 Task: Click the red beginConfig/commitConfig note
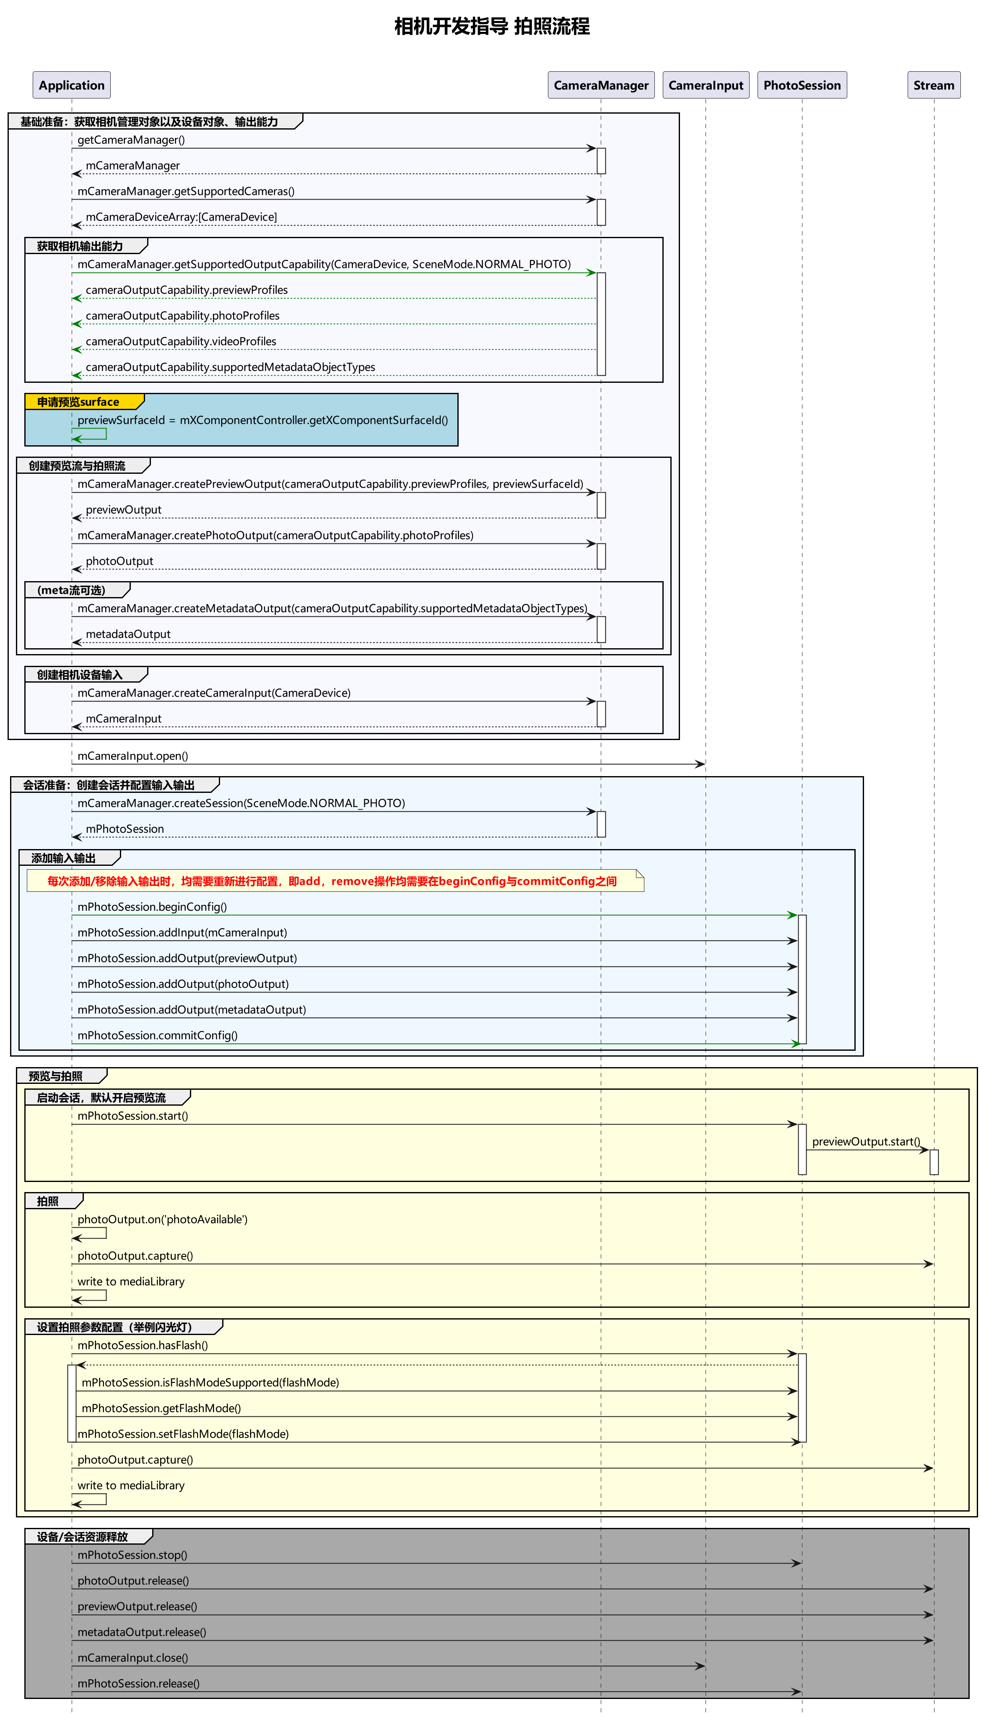coord(332,881)
